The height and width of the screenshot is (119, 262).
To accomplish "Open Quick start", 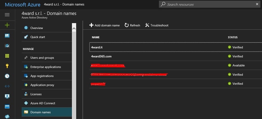I will pyautogui.click(x=47, y=37).
